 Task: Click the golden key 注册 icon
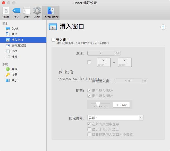(x=8, y=74)
